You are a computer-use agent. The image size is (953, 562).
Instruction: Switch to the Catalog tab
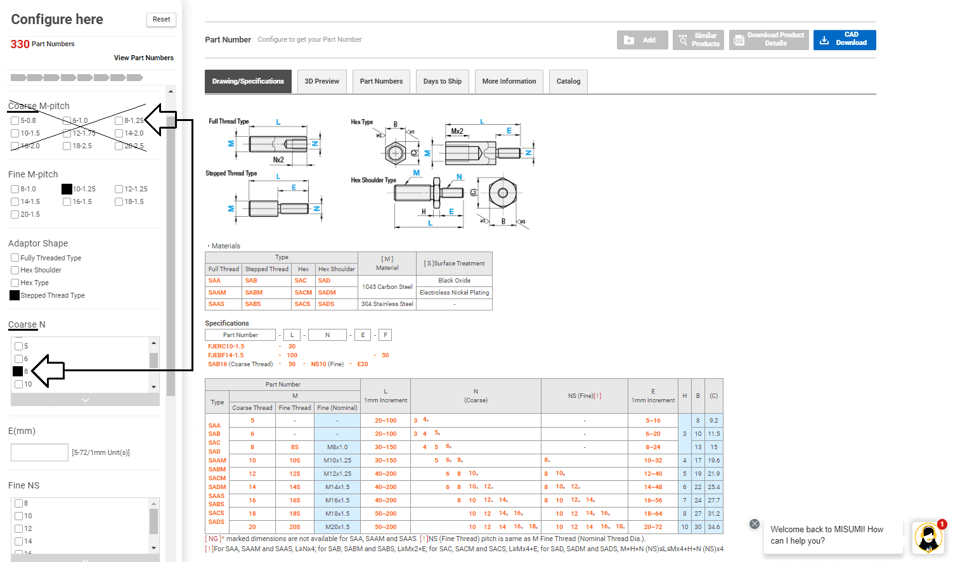569,81
